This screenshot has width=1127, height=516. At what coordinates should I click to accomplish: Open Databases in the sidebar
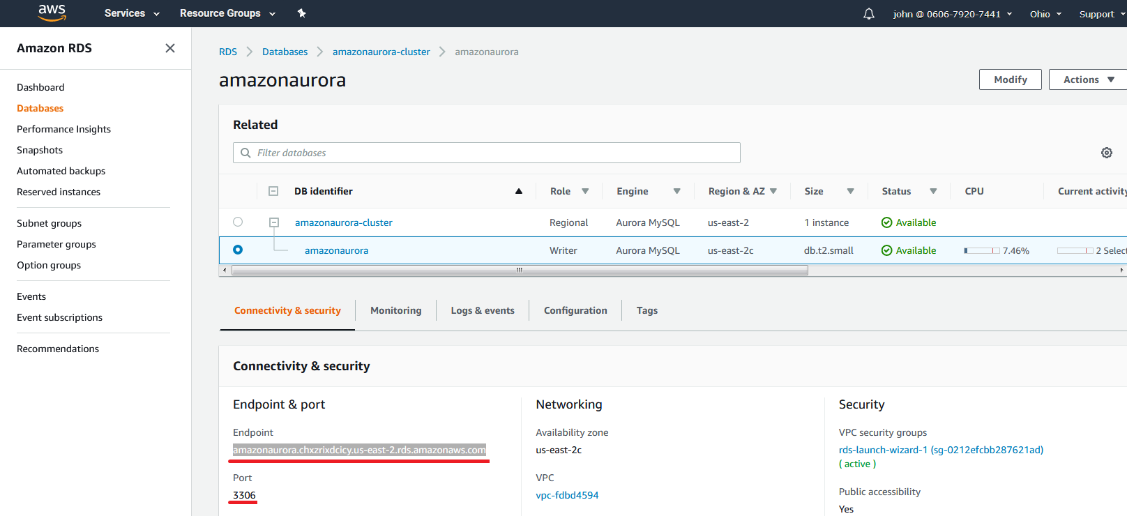pyautogui.click(x=40, y=108)
